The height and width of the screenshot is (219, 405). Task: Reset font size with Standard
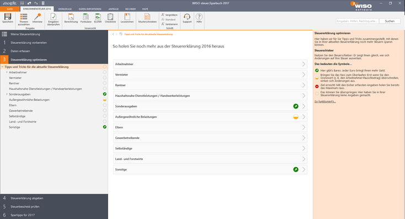168,19
